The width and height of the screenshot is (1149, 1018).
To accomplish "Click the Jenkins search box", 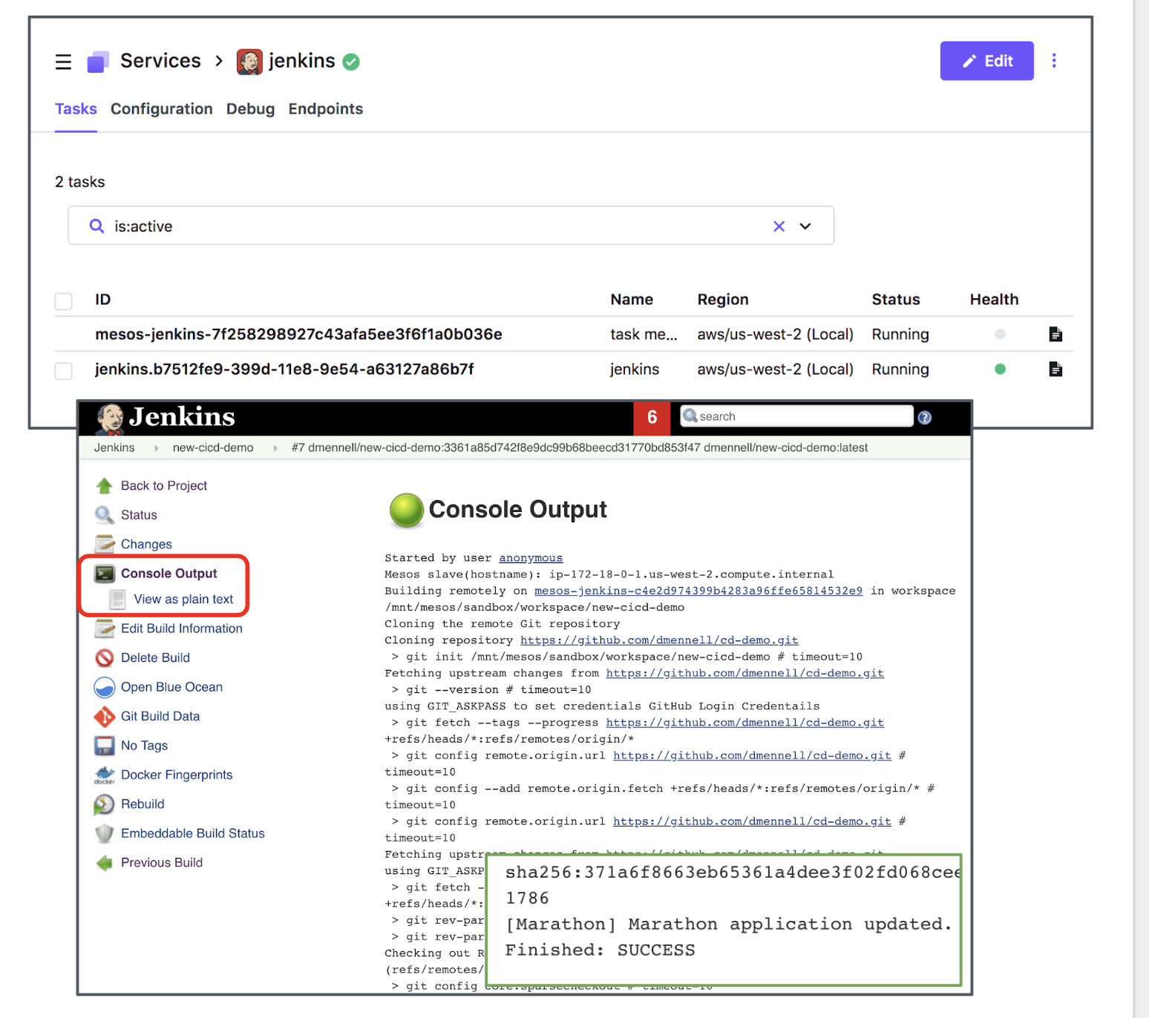I will click(796, 416).
